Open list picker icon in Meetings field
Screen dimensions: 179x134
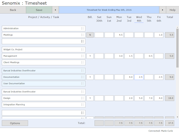pyautogui.click(x=83, y=35)
